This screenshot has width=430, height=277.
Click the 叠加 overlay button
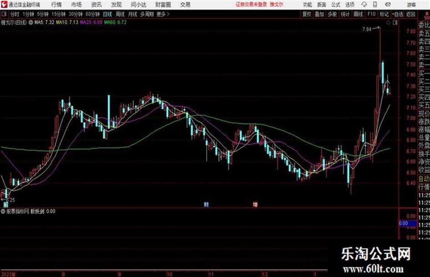tap(319, 14)
